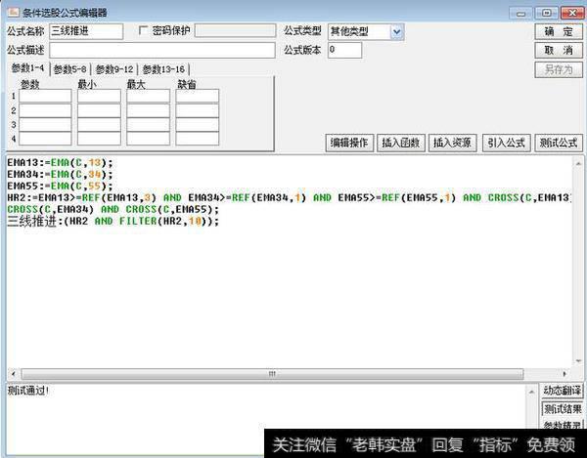Select the 动态翻译 tab button

tap(562, 391)
